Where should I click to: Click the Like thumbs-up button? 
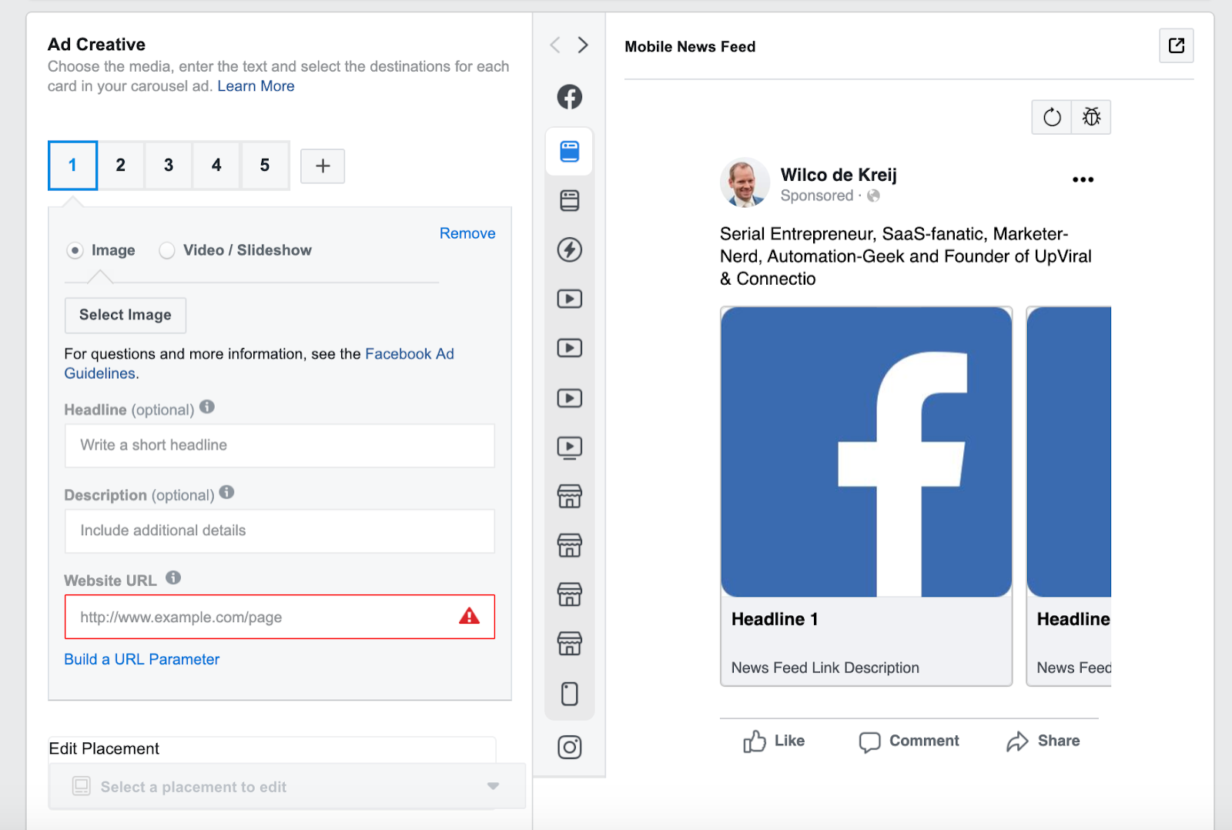coord(774,741)
